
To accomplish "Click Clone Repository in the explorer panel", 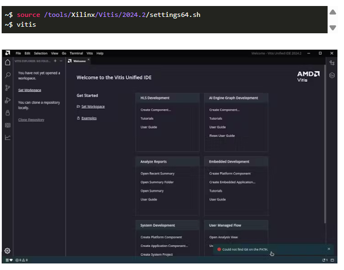I will [31, 119].
